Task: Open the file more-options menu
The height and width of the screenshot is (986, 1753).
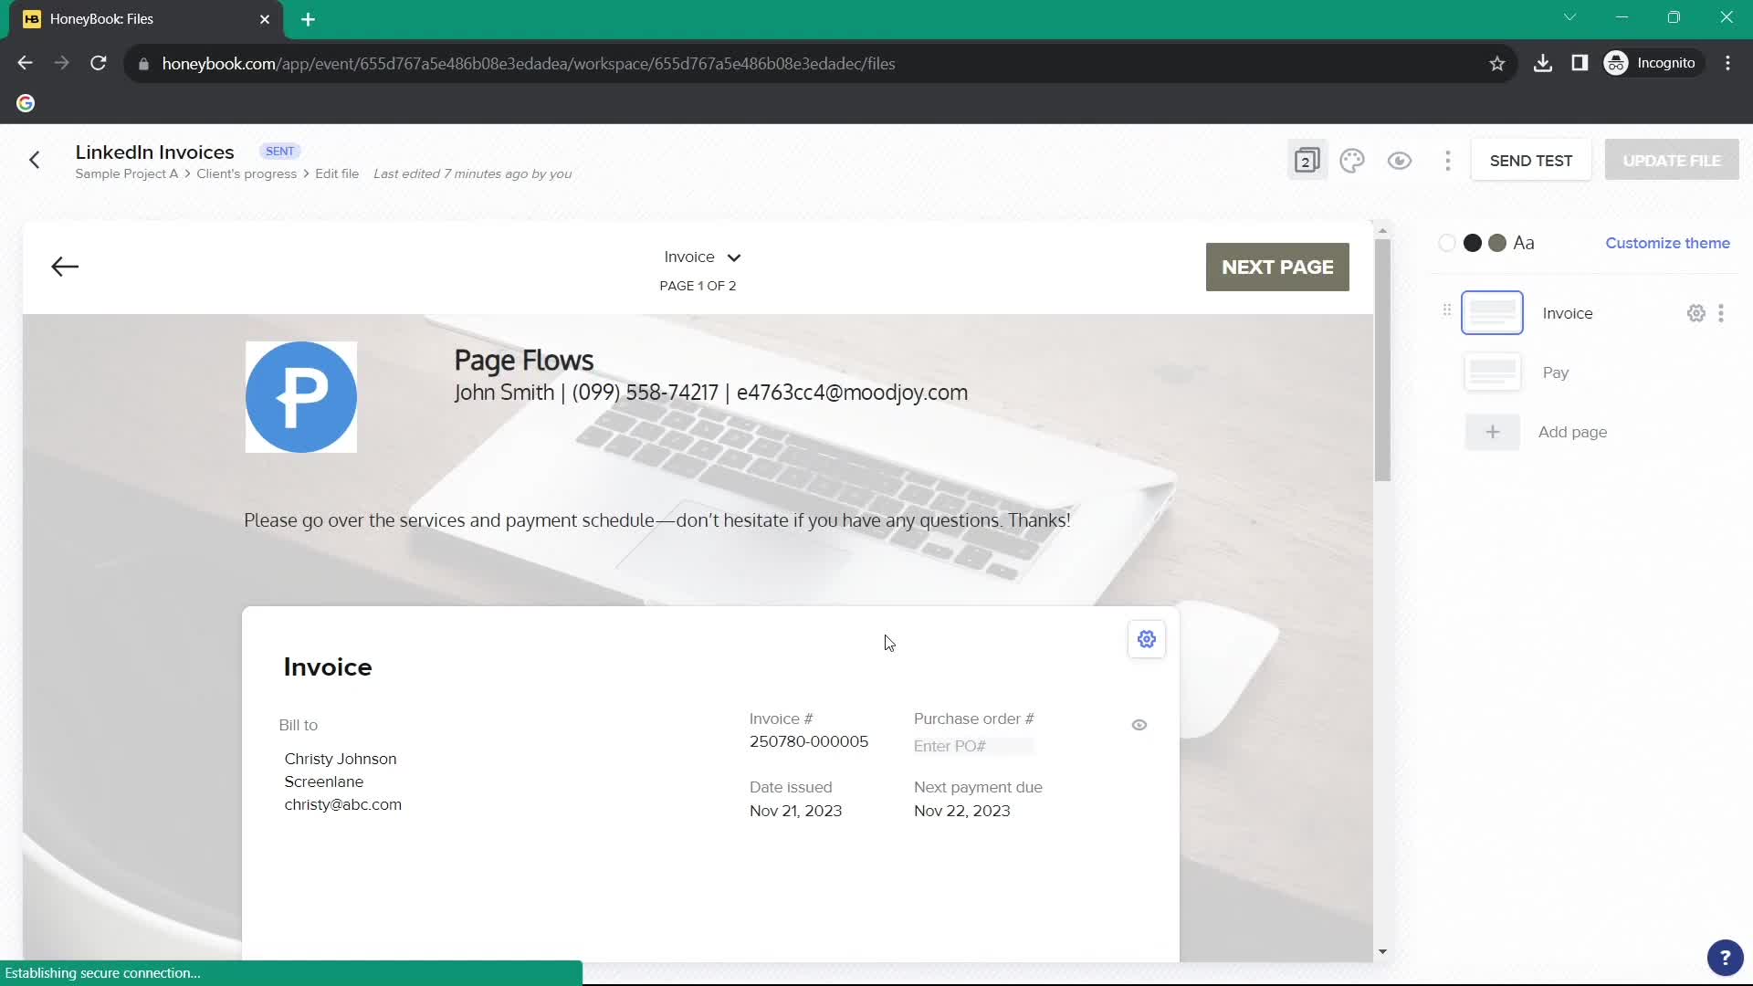Action: coord(1448,161)
